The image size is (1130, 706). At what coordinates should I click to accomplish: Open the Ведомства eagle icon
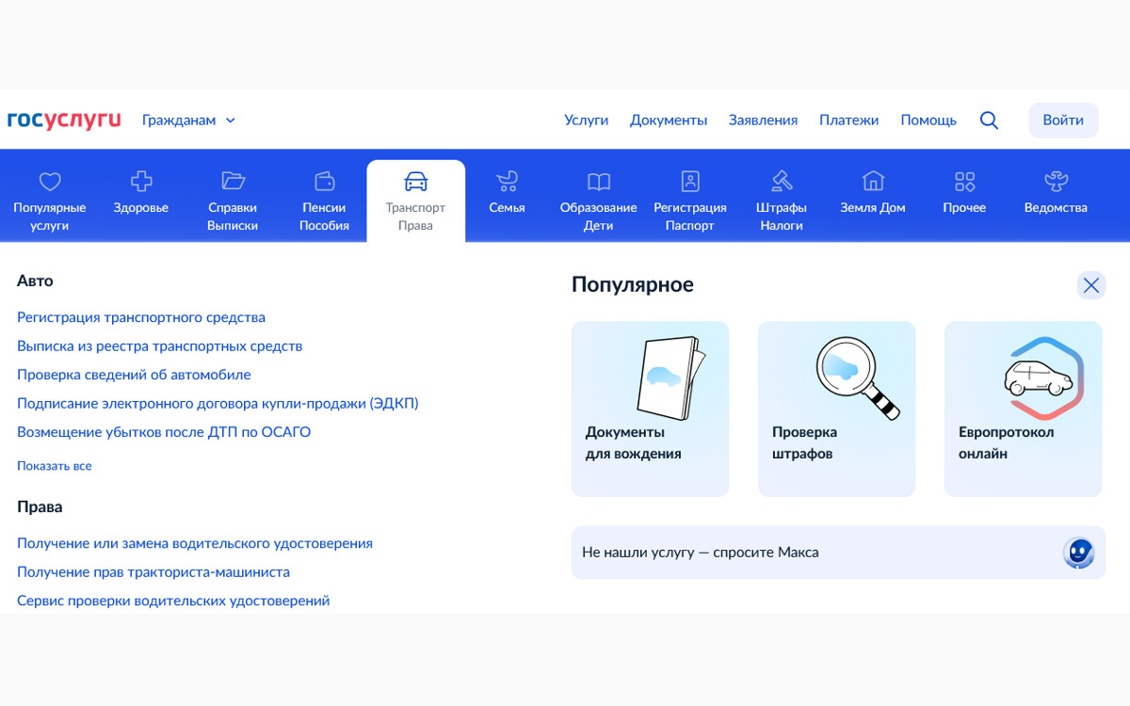point(1055,181)
